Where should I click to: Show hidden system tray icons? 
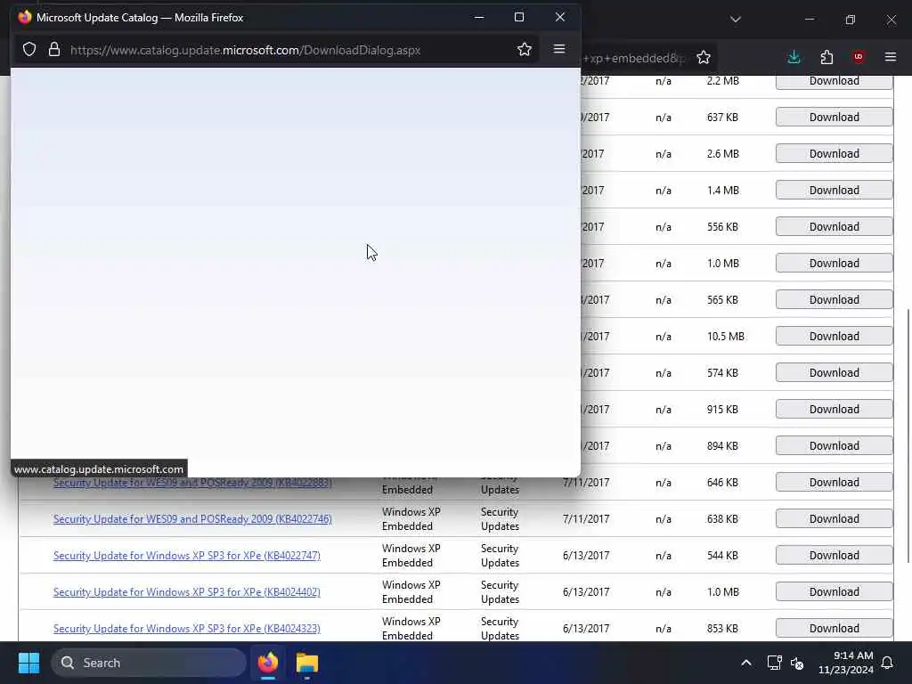click(745, 663)
